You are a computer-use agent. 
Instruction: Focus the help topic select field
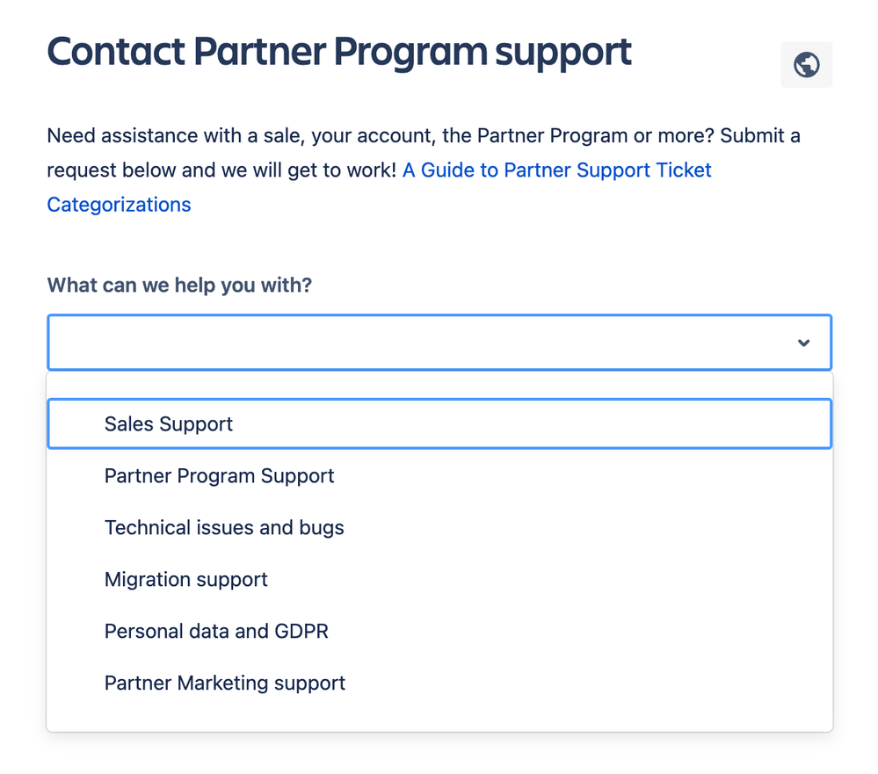point(439,343)
